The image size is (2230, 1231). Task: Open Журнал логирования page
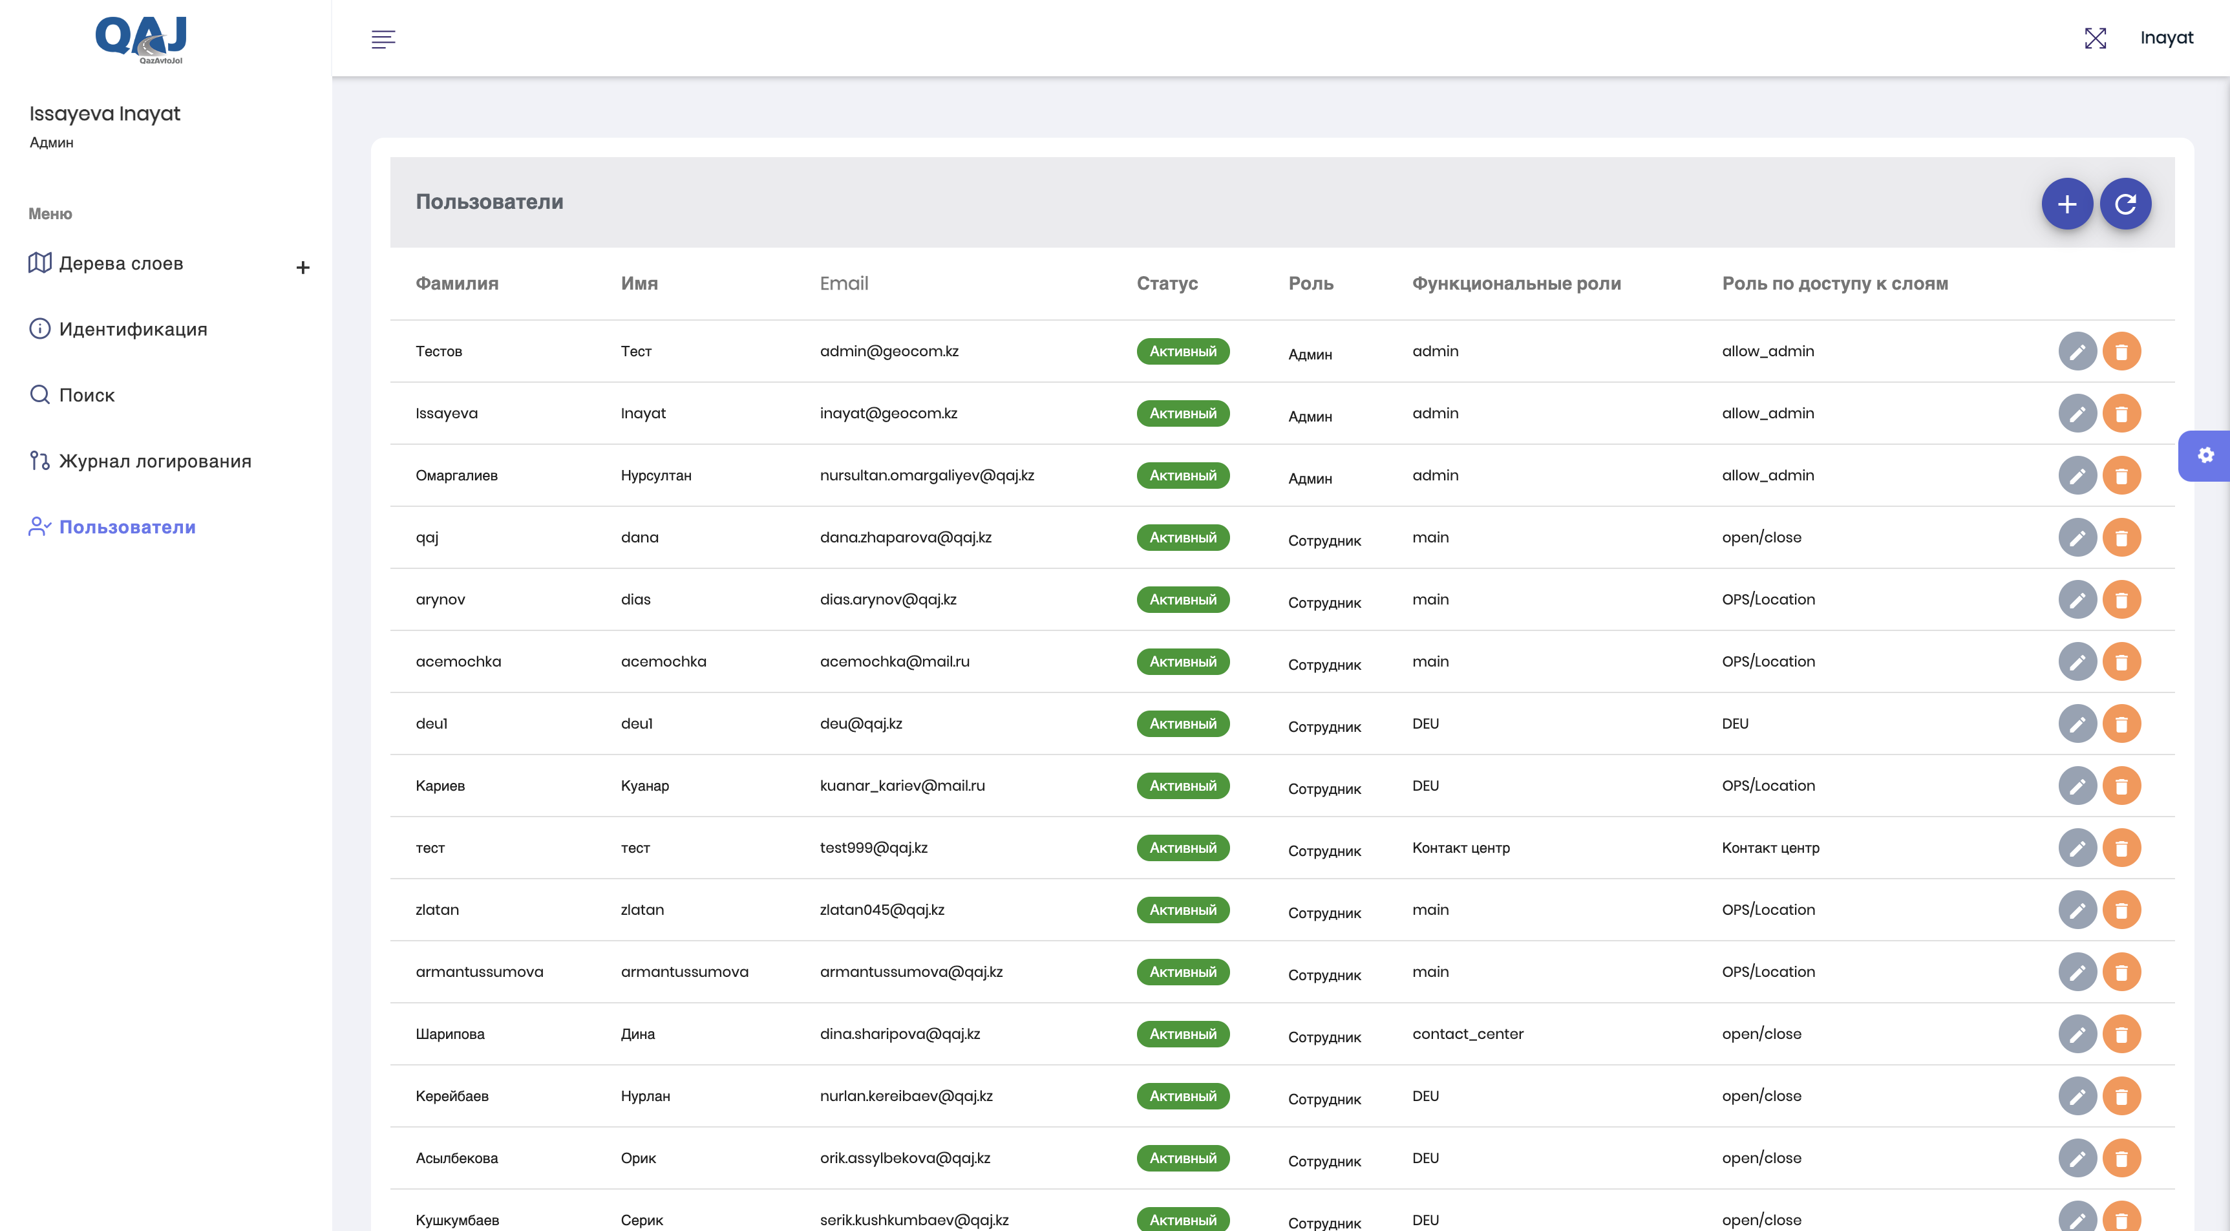tap(155, 460)
